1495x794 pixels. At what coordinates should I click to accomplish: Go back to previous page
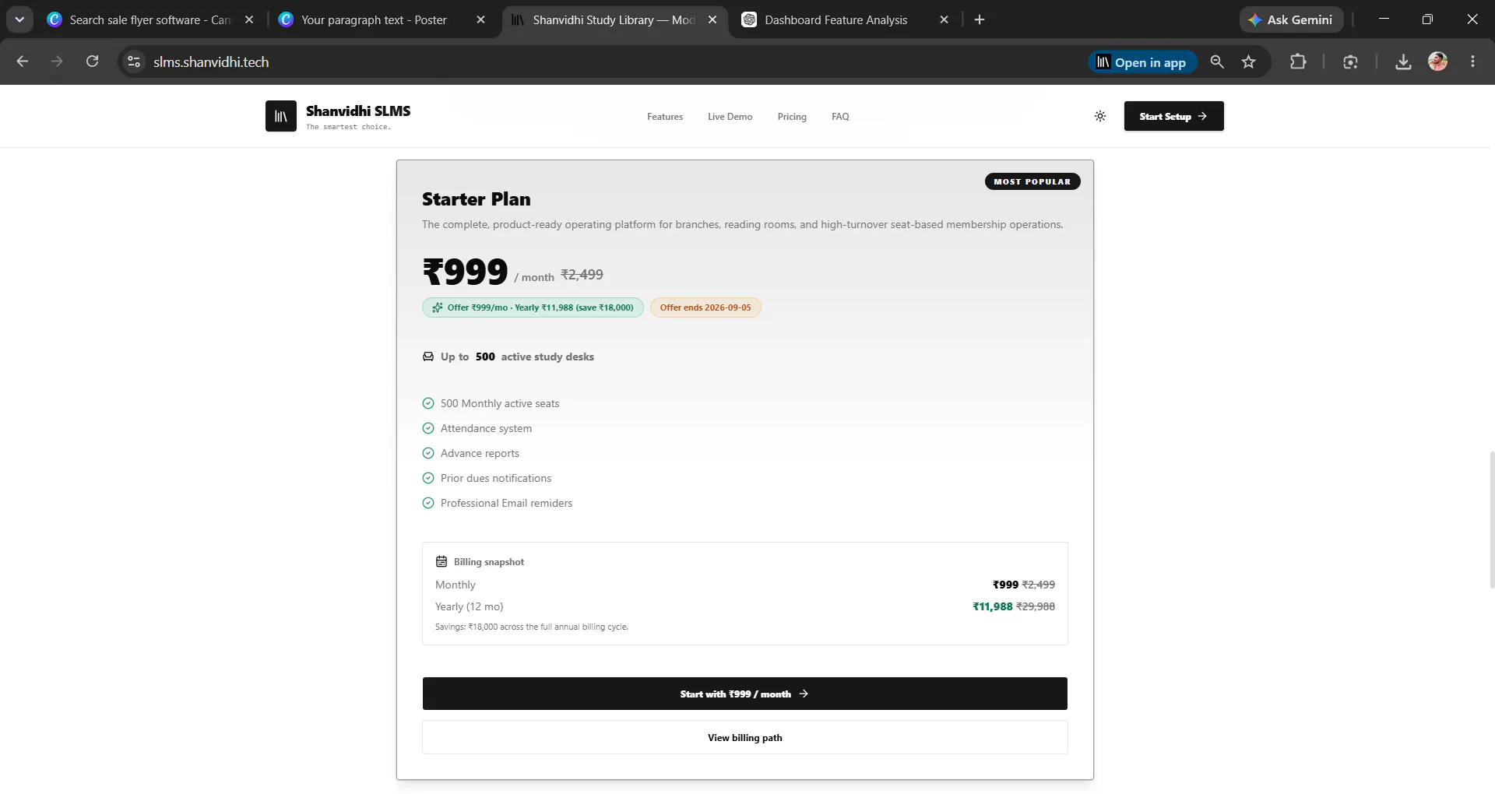pyautogui.click(x=23, y=61)
